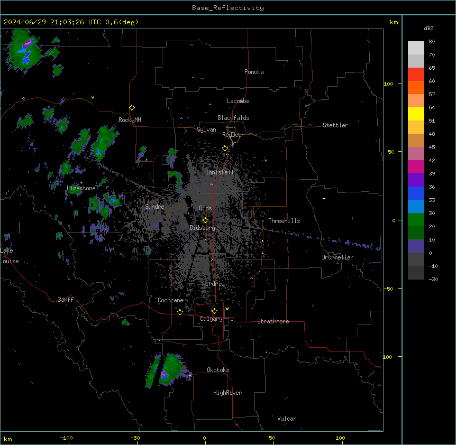Click the 45 value in dBZ legend
456x445 pixels.
(x=432, y=147)
